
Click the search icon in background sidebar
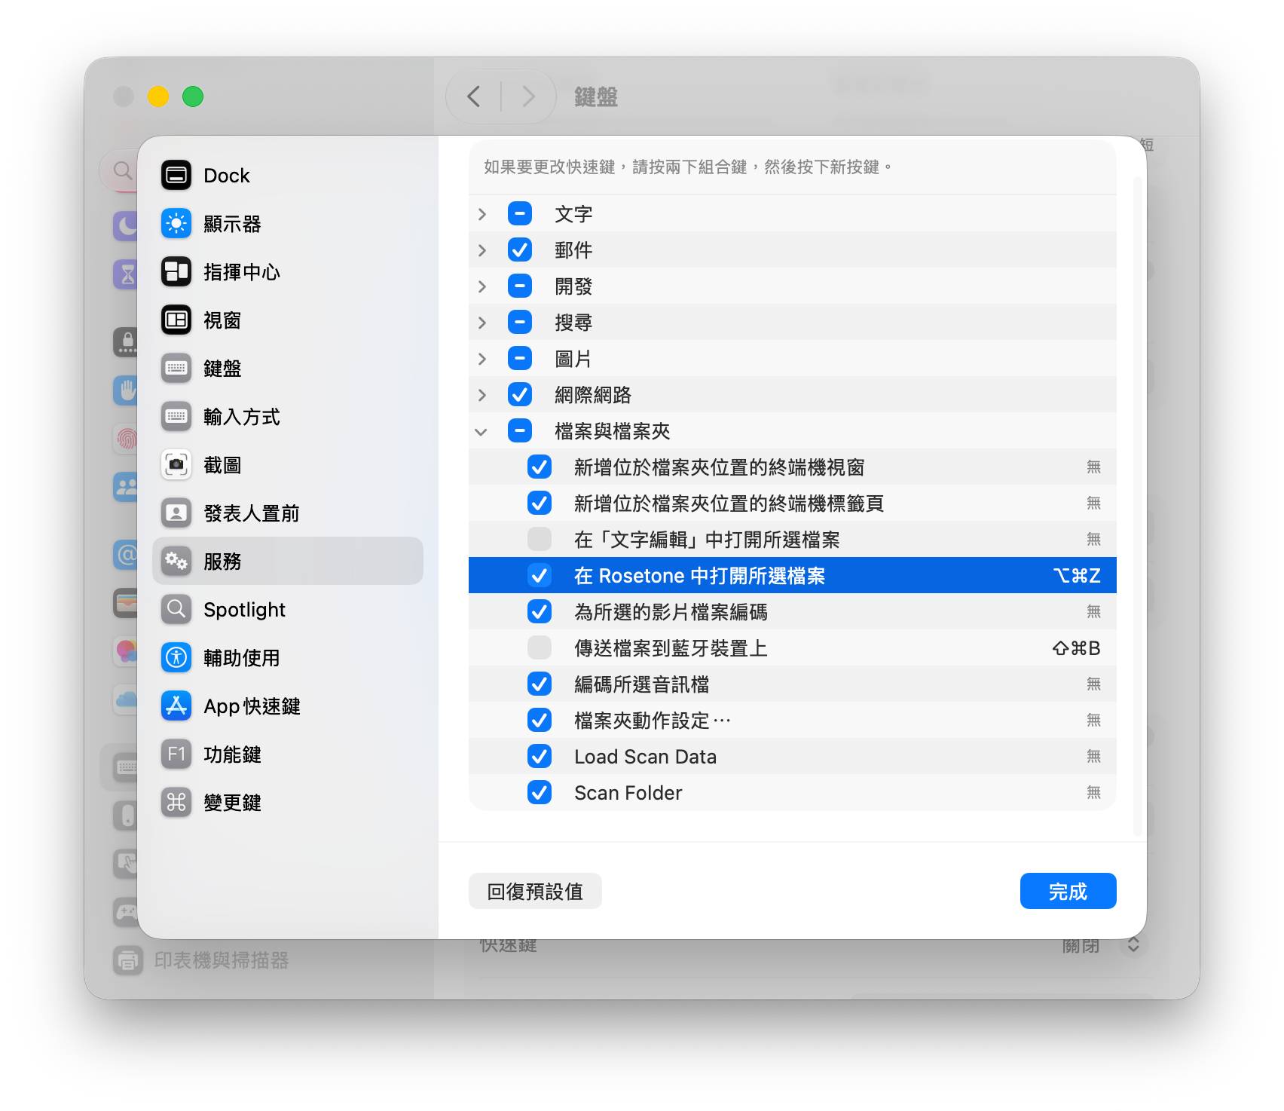coord(122,170)
